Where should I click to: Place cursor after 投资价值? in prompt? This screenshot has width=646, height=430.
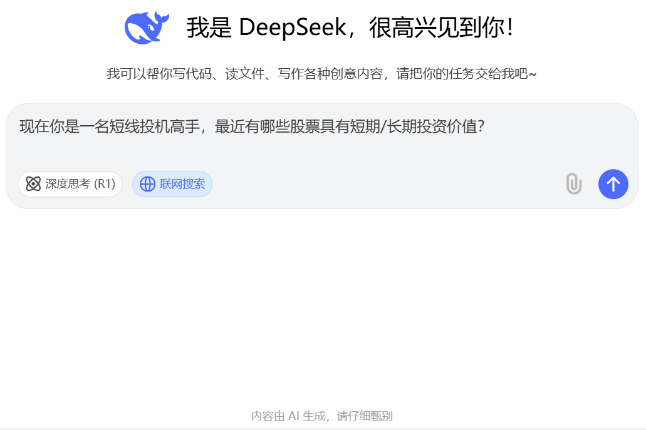[x=486, y=126]
